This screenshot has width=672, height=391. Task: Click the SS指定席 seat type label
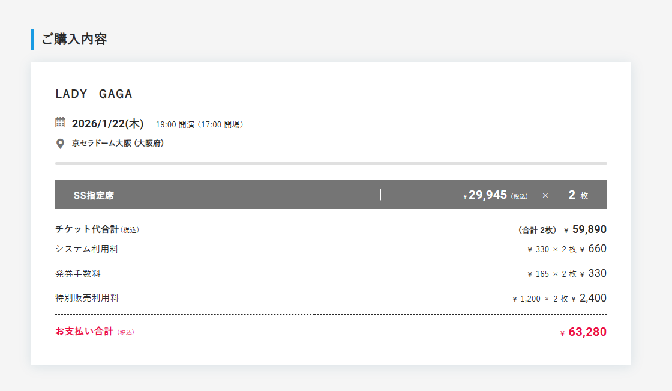click(94, 196)
